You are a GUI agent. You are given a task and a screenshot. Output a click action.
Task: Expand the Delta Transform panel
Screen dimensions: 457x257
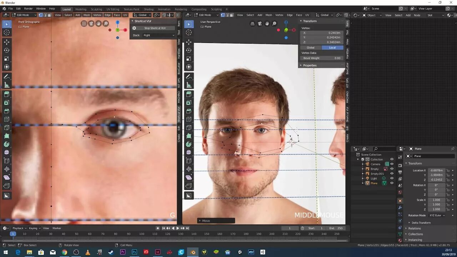pyautogui.click(x=421, y=223)
